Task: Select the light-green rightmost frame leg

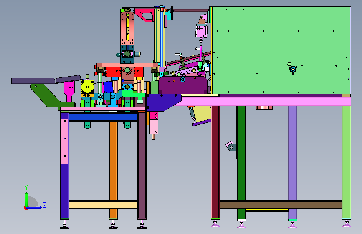Action: pyautogui.click(x=347, y=162)
